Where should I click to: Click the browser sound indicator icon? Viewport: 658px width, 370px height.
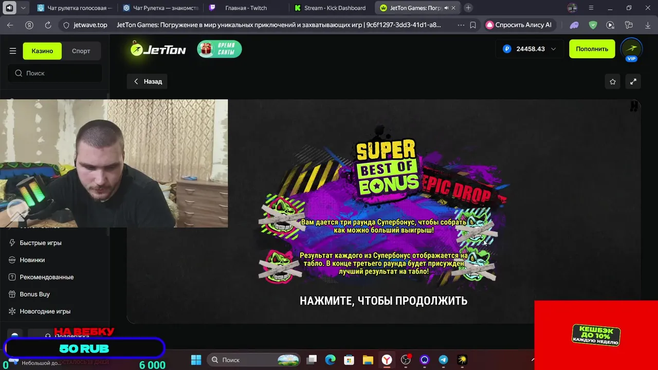[x=9, y=8]
